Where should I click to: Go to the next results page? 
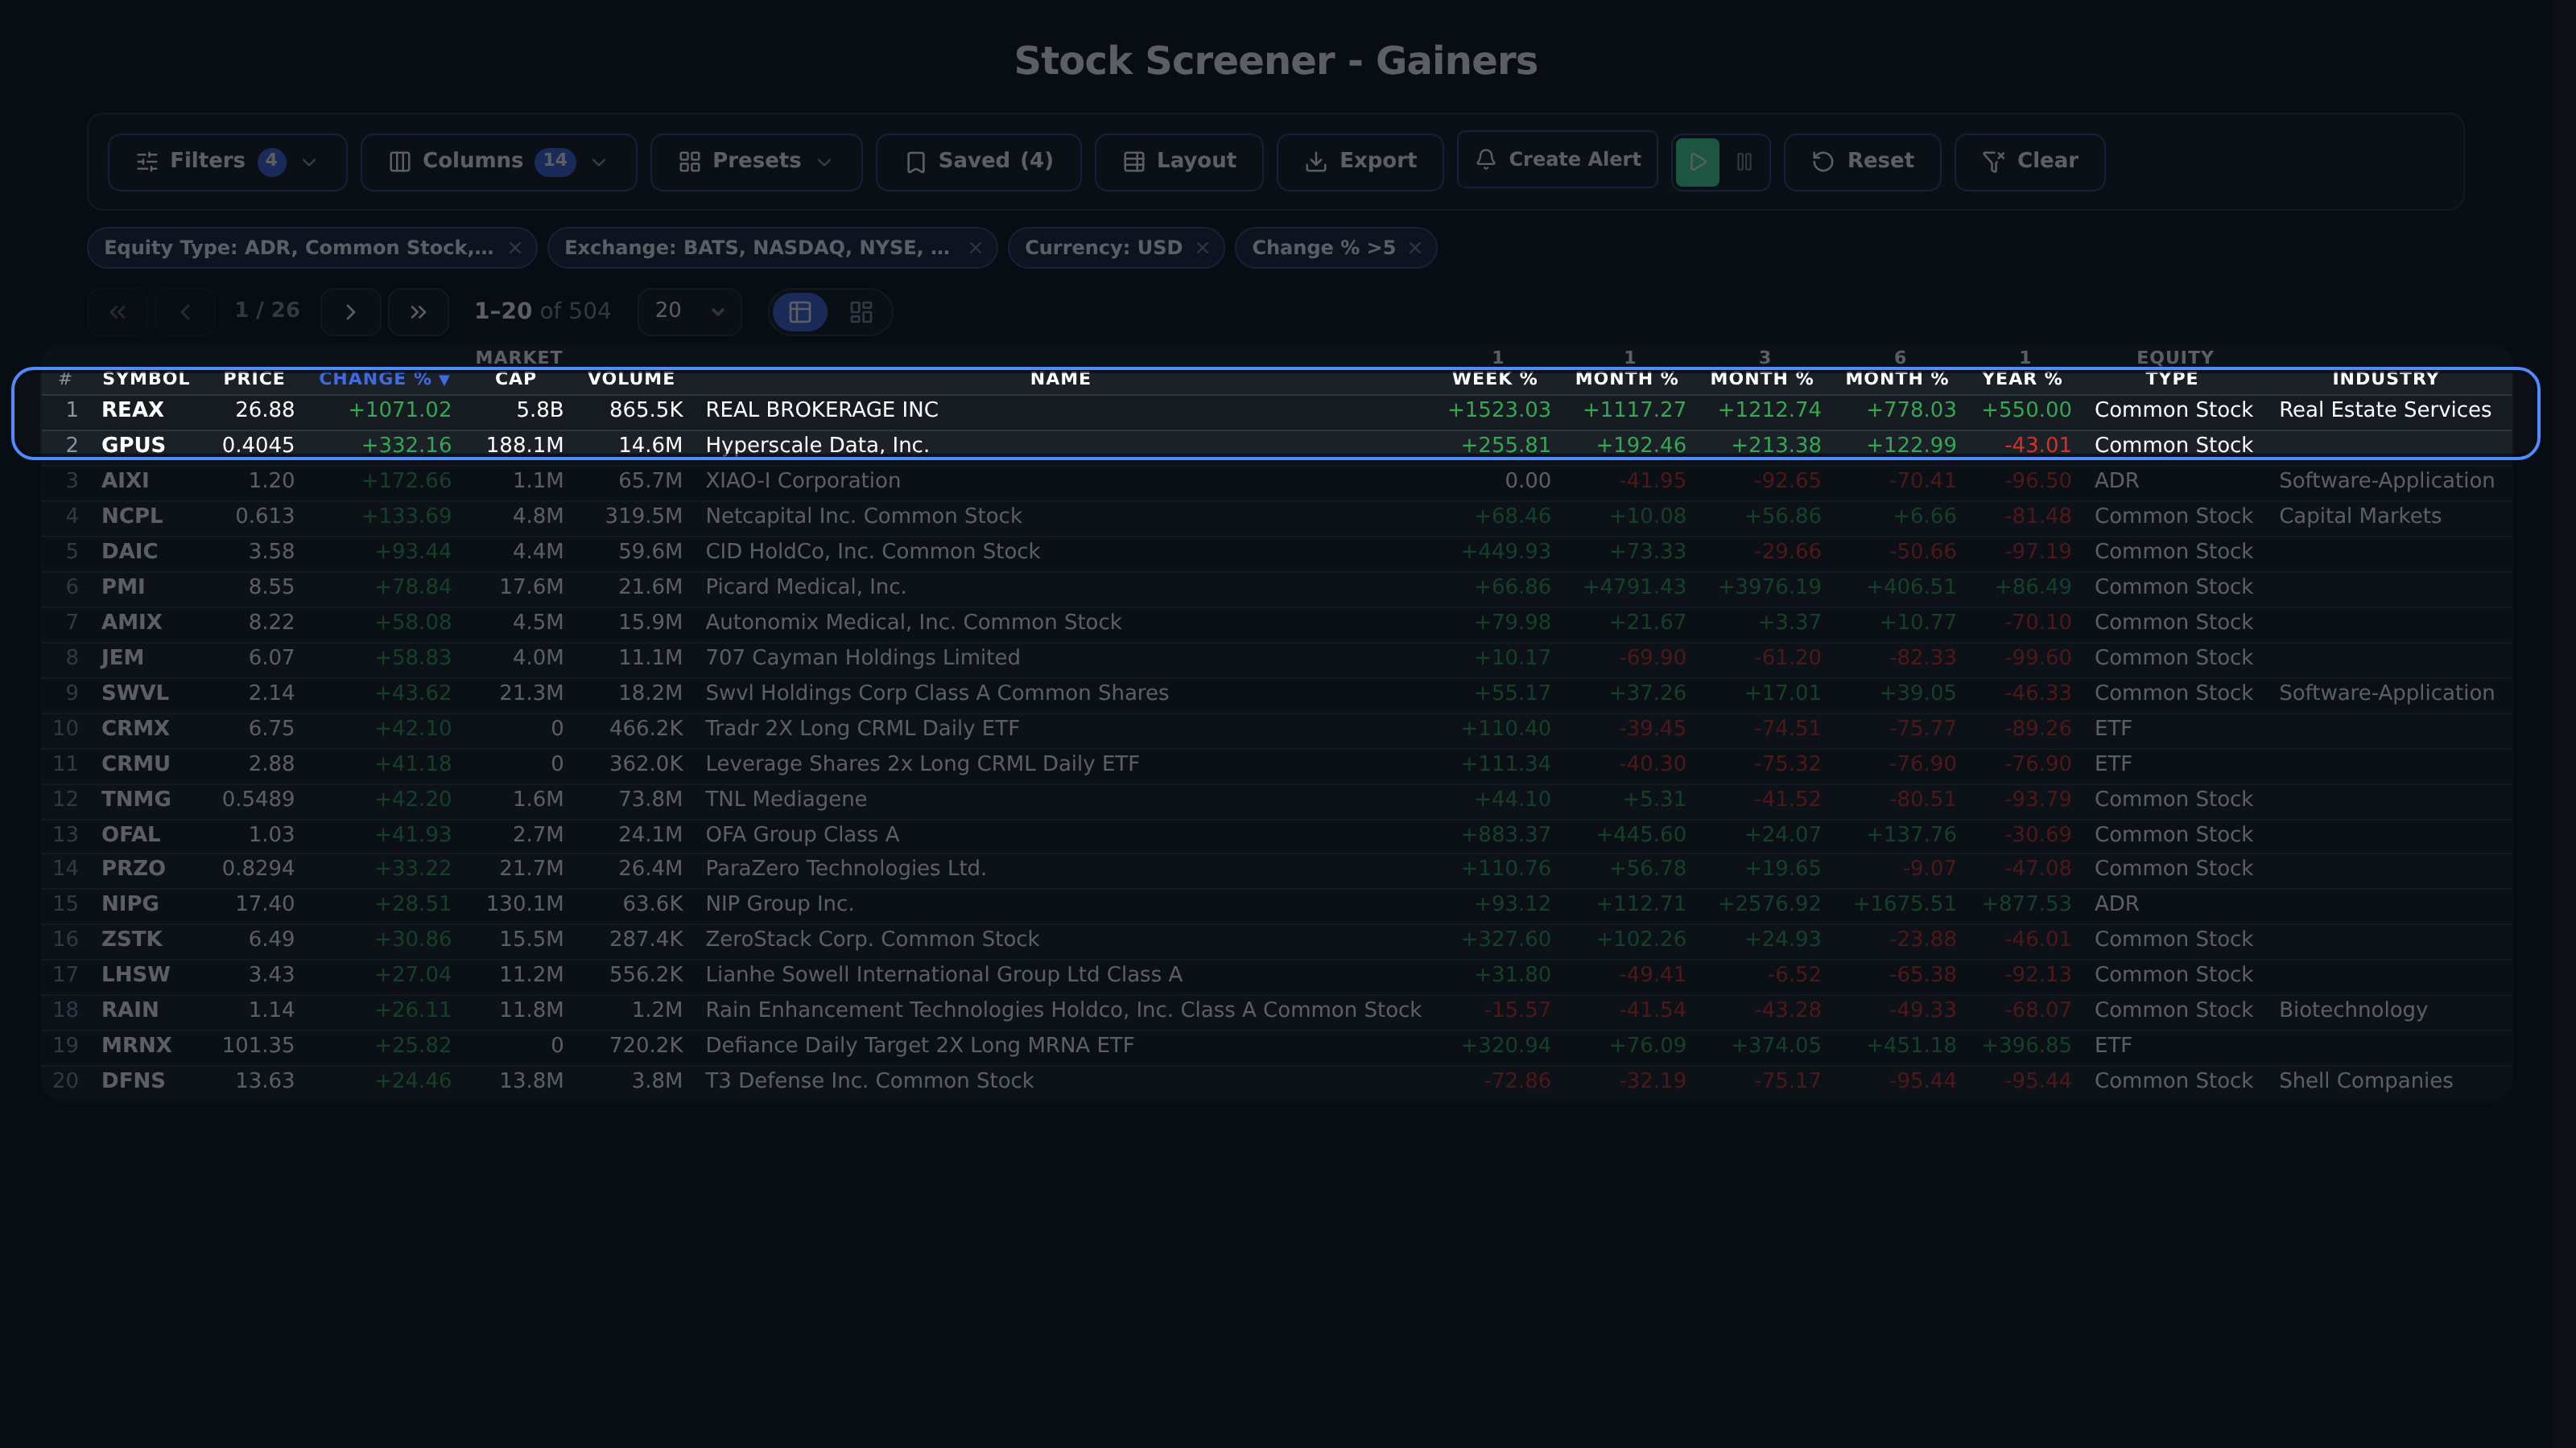(350, 312)
